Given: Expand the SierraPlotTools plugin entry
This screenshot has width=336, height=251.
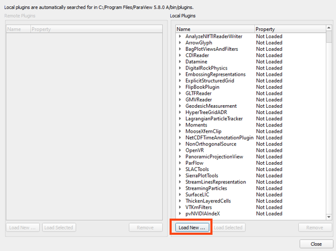Looking at the screenshot, I should (180, 176).
